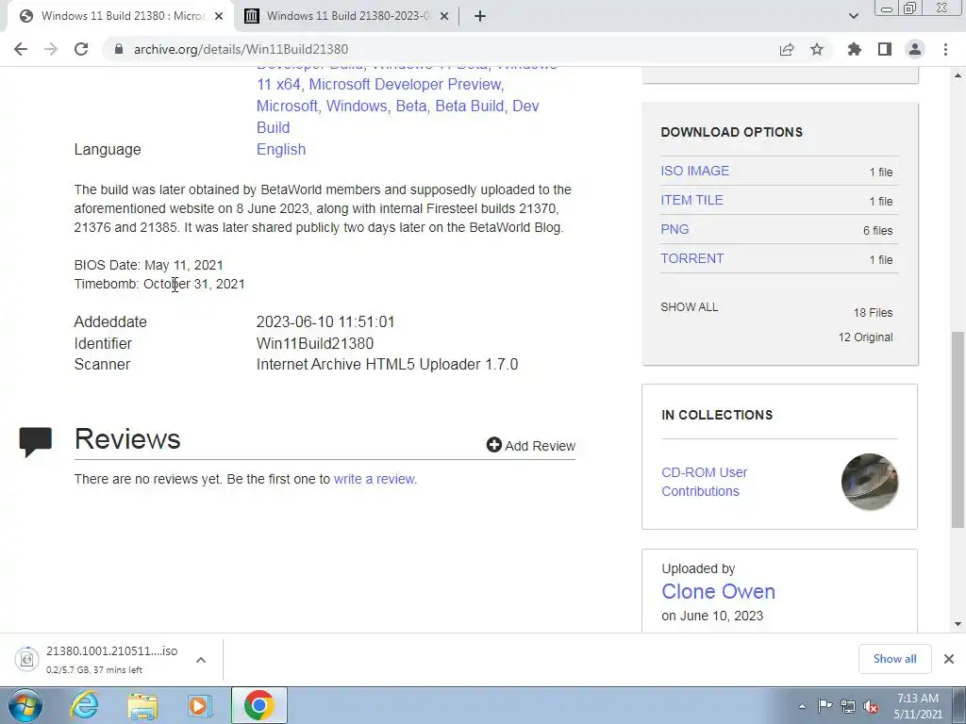
Task: Close the first Windows 11 Build 21380 tab
Action: coord(219,17)
